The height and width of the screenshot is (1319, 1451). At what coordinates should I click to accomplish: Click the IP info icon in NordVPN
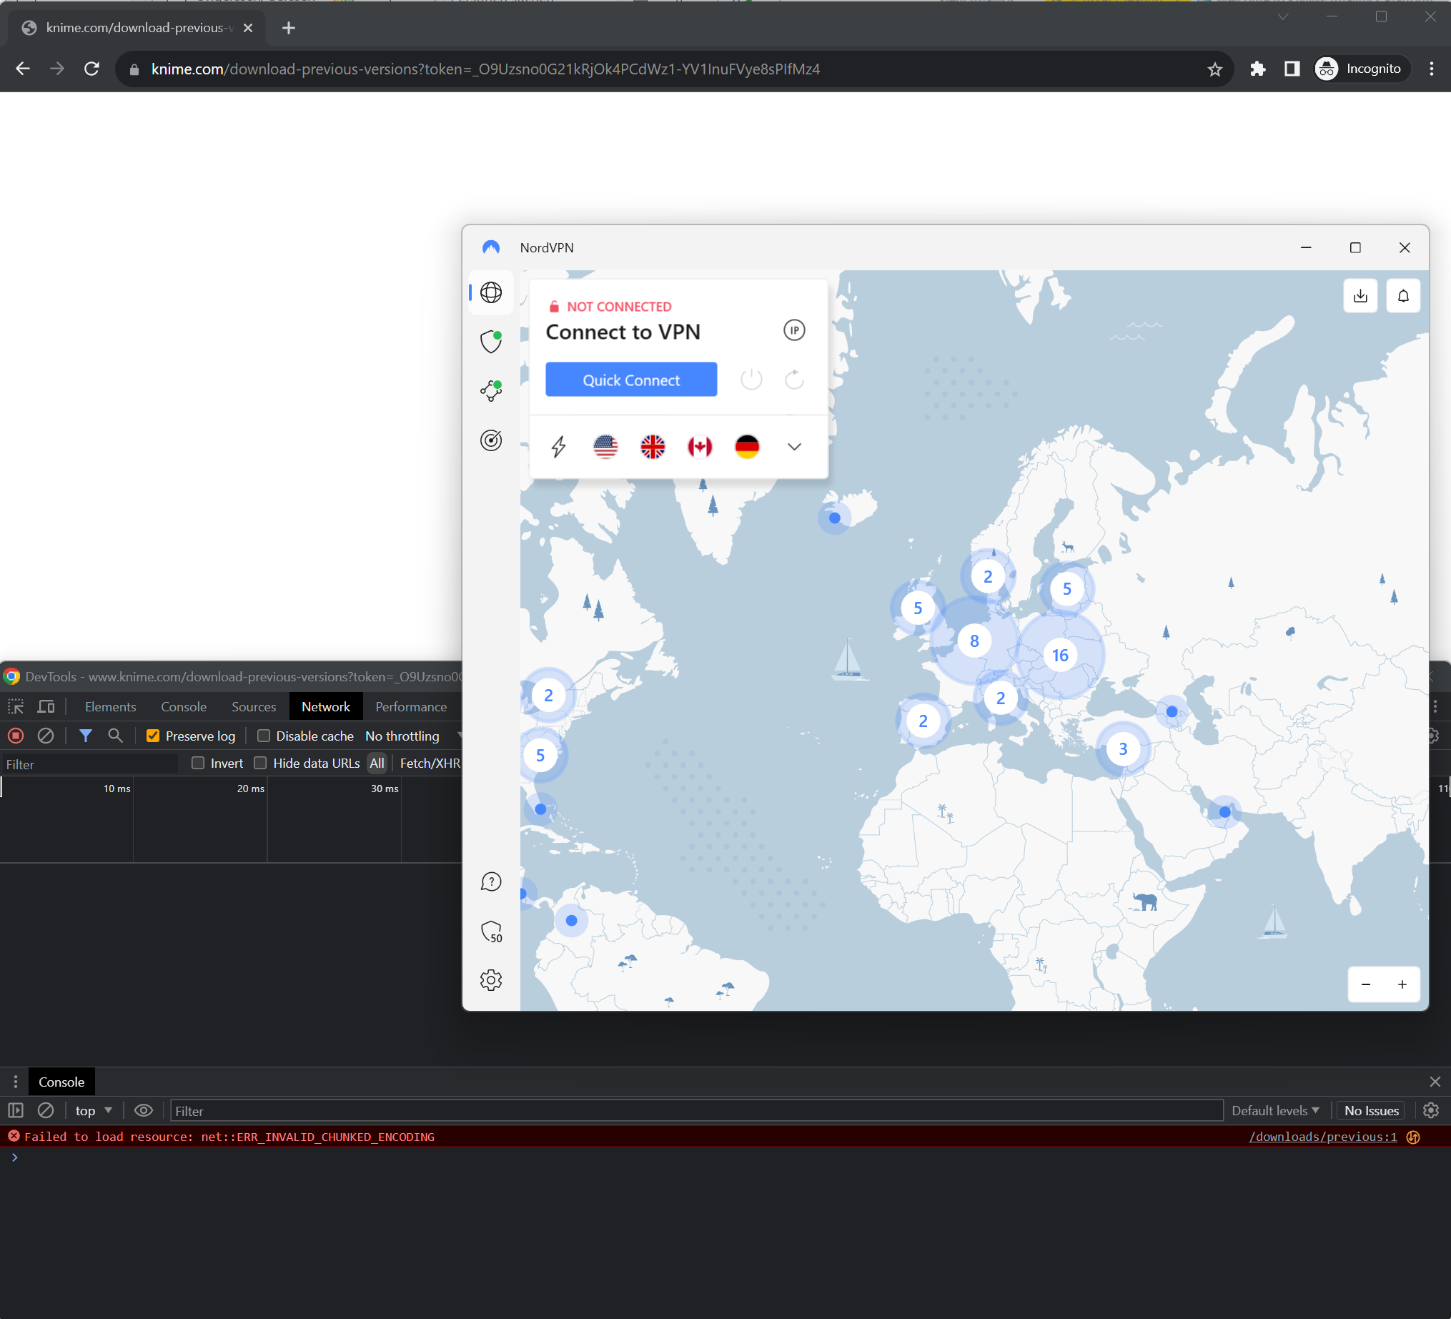tap(794, 330)
